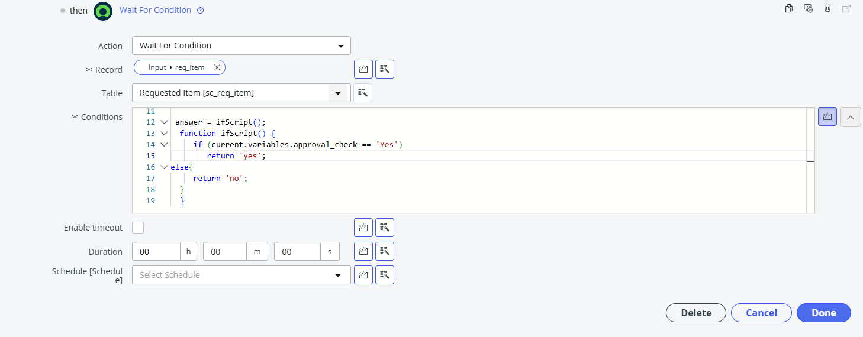
Task: Click the trash icon to delete action
Action: pos(827,8)
